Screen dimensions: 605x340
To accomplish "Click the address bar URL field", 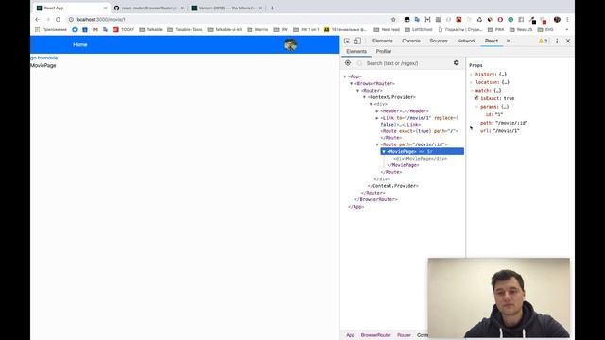I will [x=232, y=19].
